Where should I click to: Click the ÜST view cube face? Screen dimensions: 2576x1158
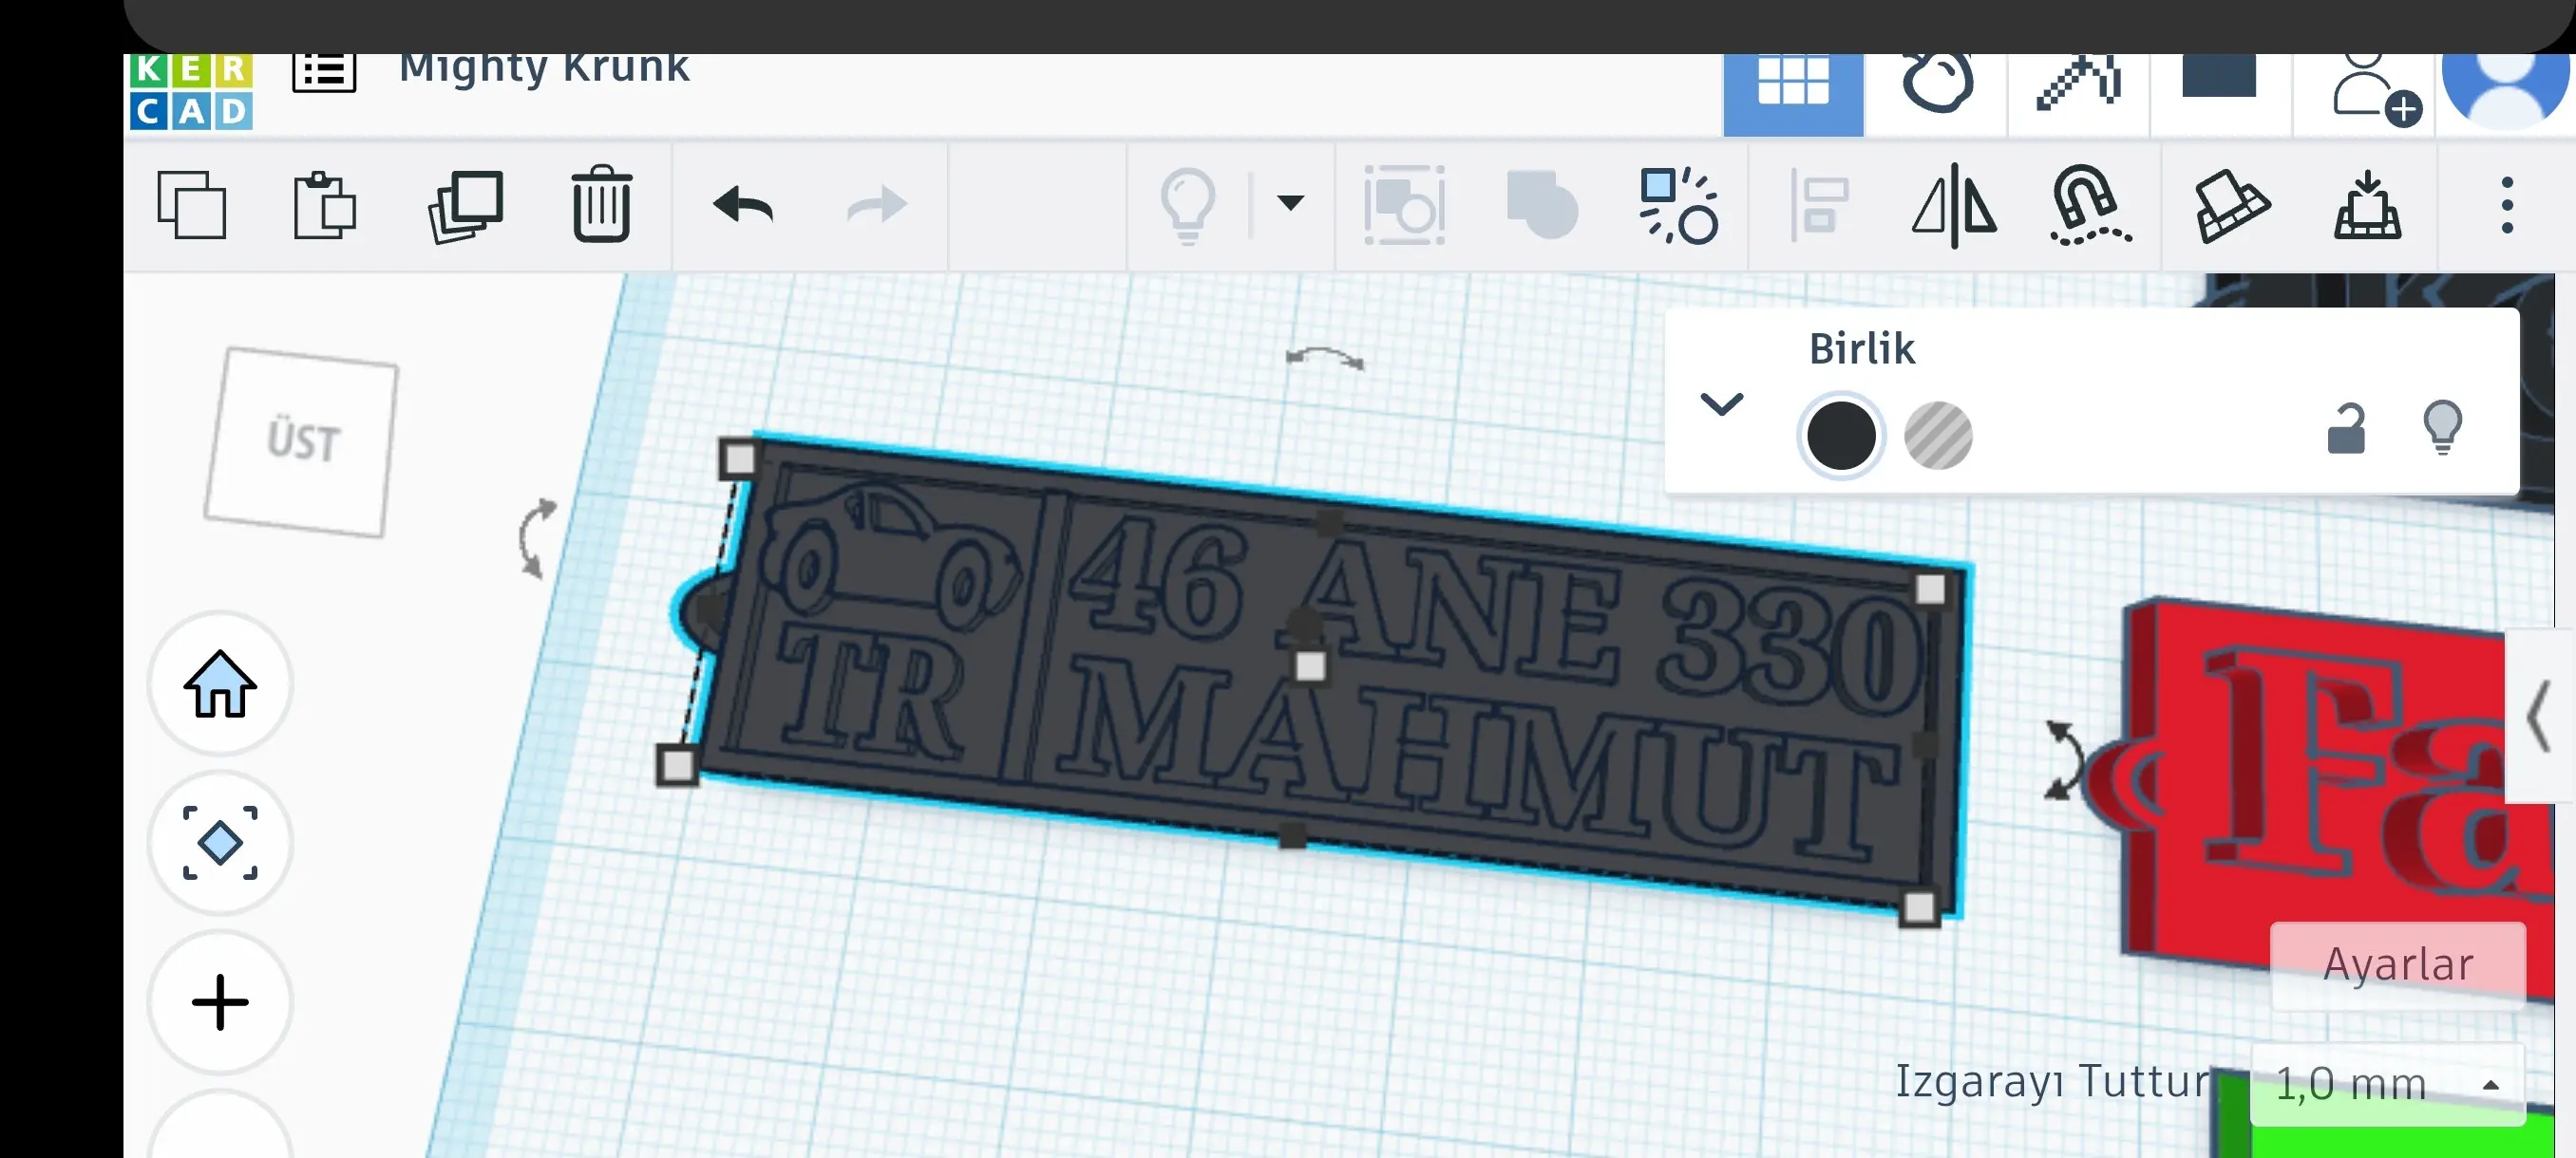click(302, 441)
